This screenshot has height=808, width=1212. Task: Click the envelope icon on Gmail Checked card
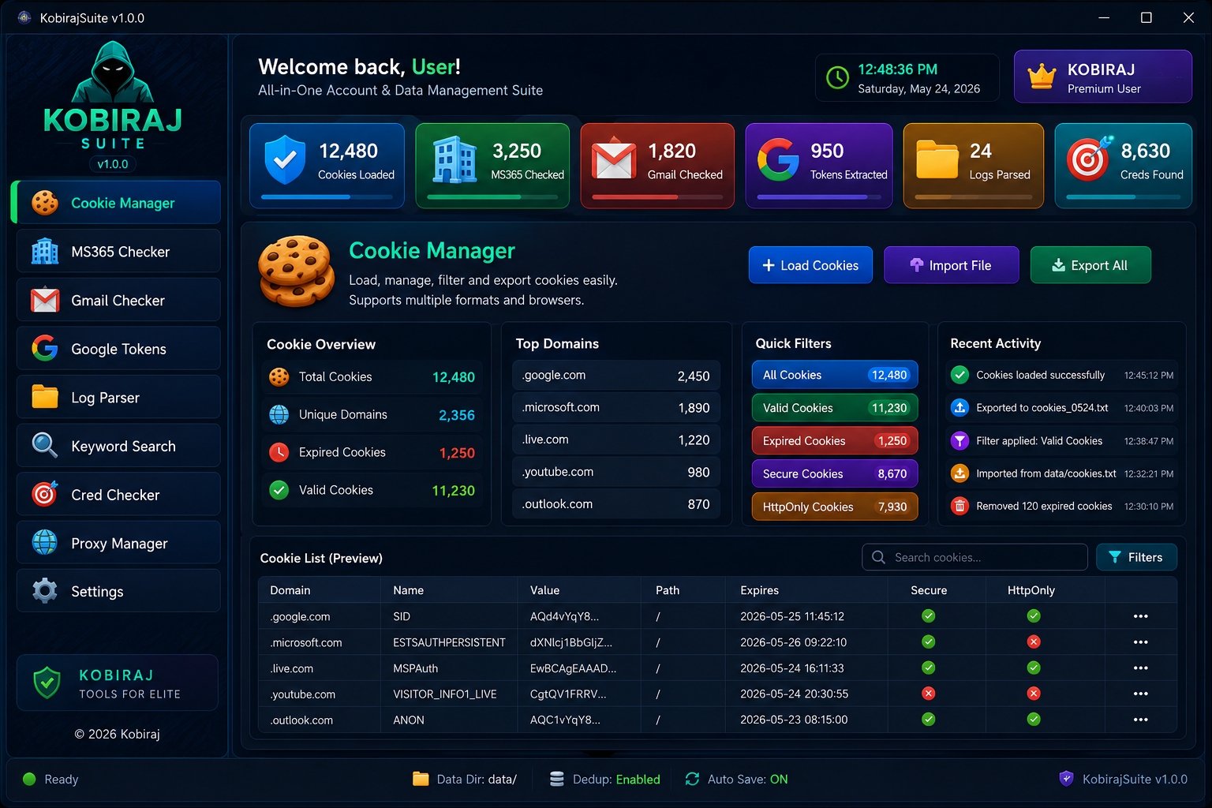[615, 160]
